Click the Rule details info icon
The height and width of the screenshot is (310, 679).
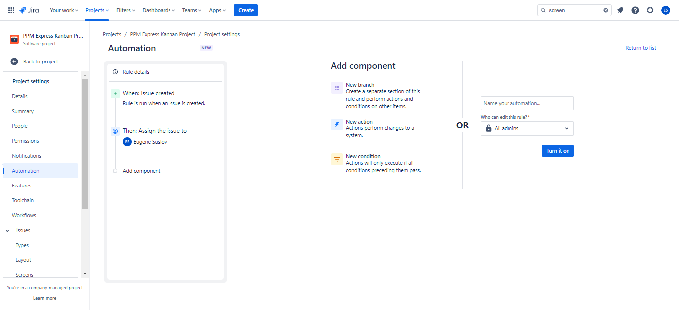click(115, 72)
